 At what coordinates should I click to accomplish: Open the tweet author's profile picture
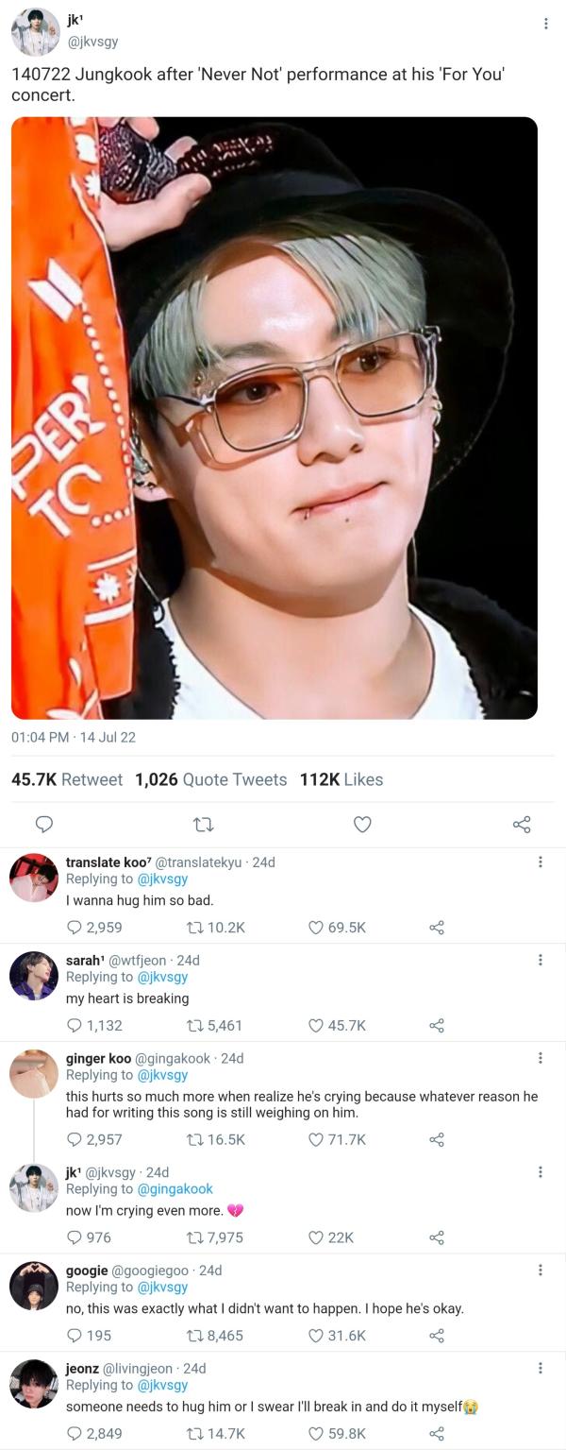pos(35,32)
